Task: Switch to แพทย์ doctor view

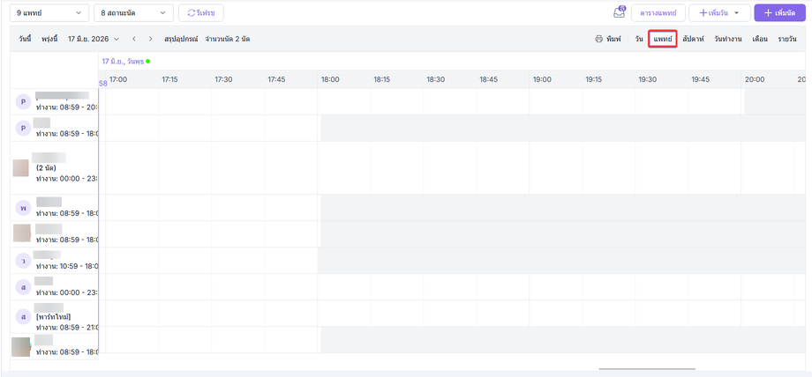Action: [x=662, y=39]
